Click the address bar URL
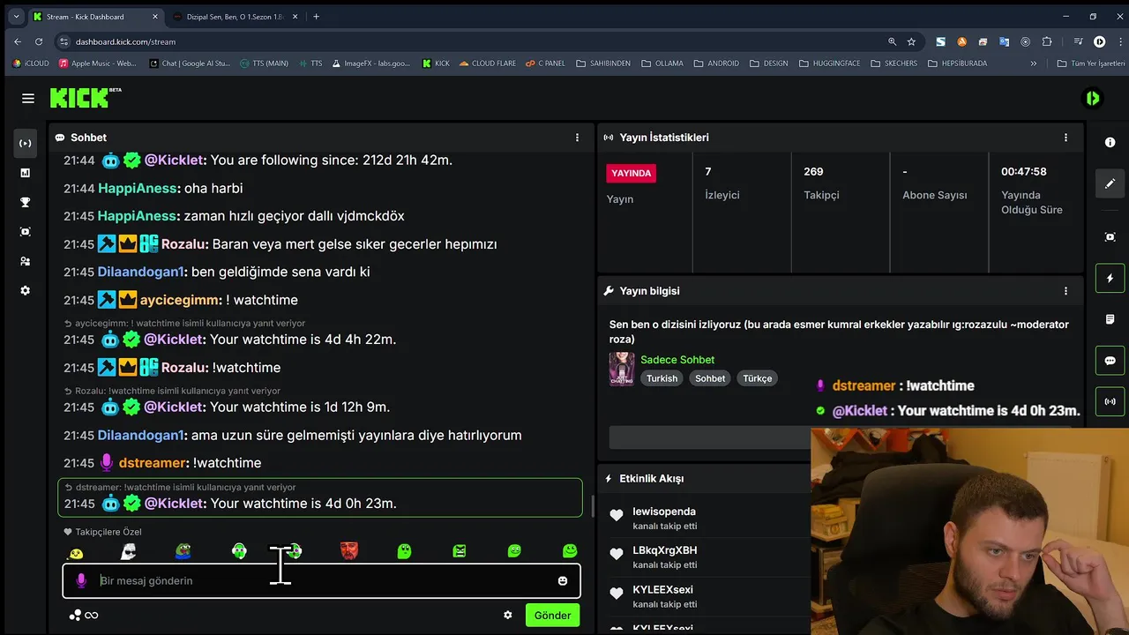The height and width of the screenshot is (635, 1129). click(125, 41)
